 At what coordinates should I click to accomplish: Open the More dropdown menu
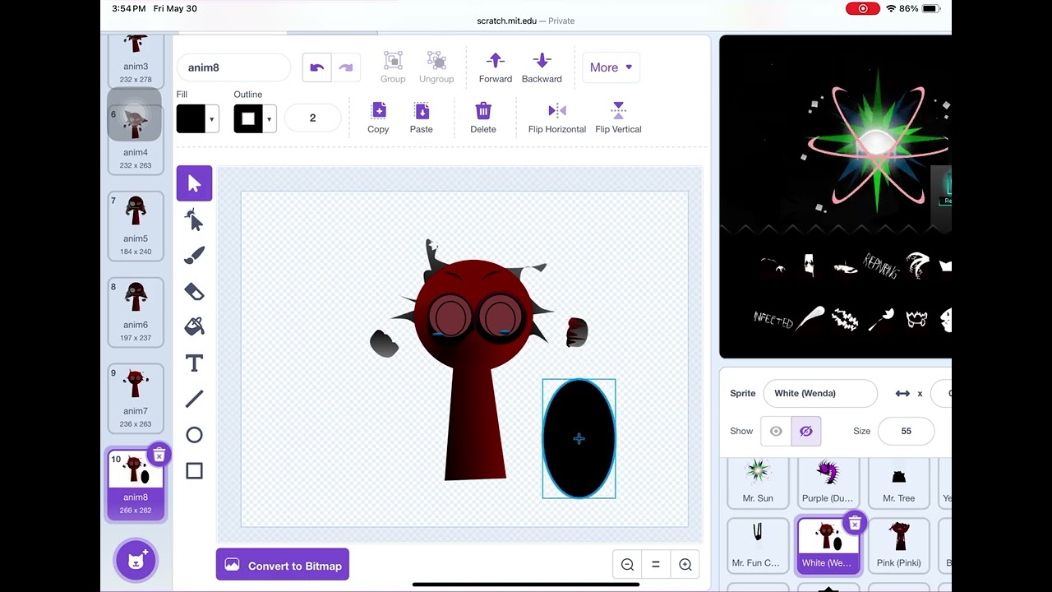(x=611, y=67)
